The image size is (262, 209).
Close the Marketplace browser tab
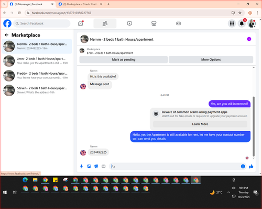tap(101, 4)
